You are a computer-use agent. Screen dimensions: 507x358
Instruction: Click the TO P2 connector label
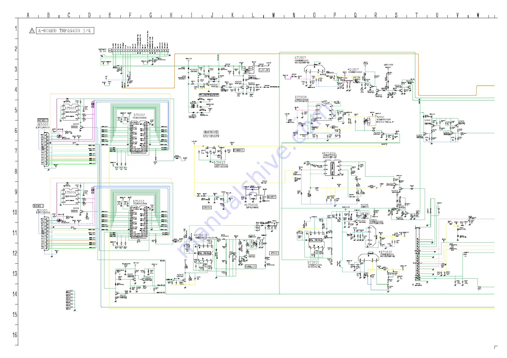click(103, 51)
